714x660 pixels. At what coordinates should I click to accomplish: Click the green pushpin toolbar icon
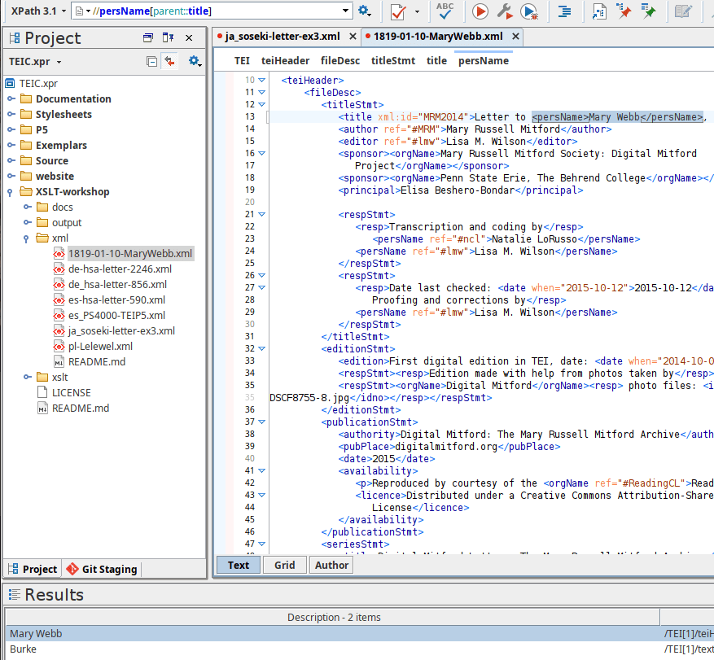(648, 11)
